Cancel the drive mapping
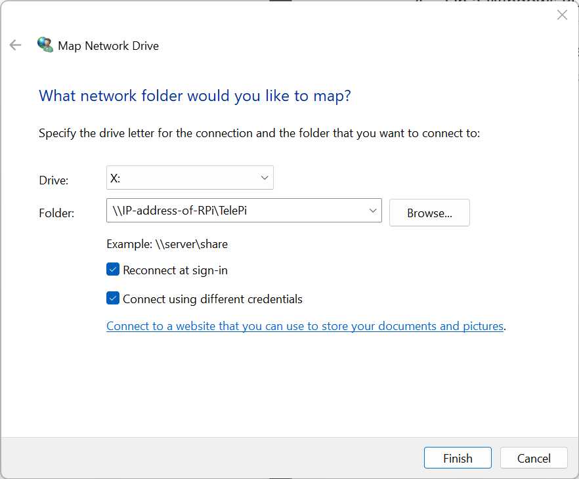 pos(534,458)
